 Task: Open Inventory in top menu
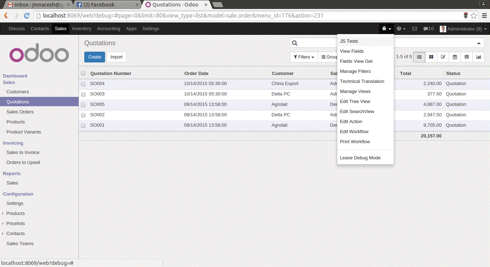click(x=82, y=29)
